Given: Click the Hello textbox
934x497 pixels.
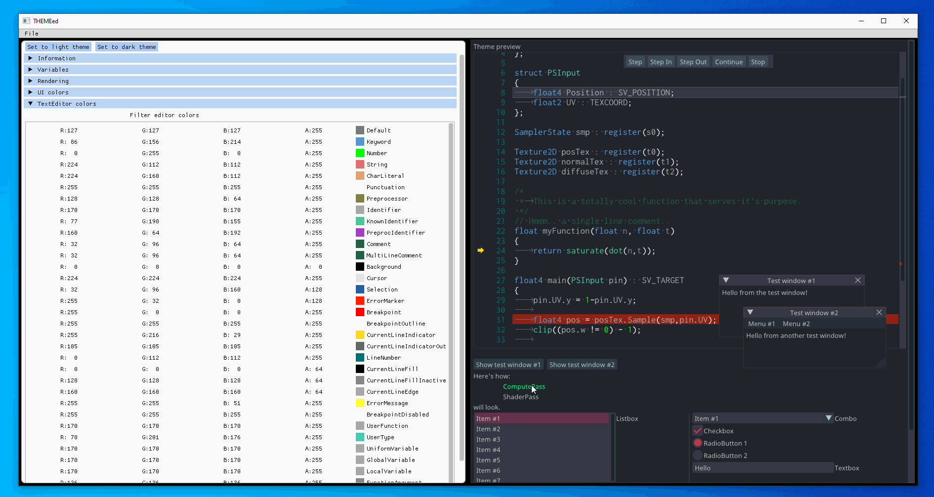Looking at the screenshot, I should (x=763, y=468).
